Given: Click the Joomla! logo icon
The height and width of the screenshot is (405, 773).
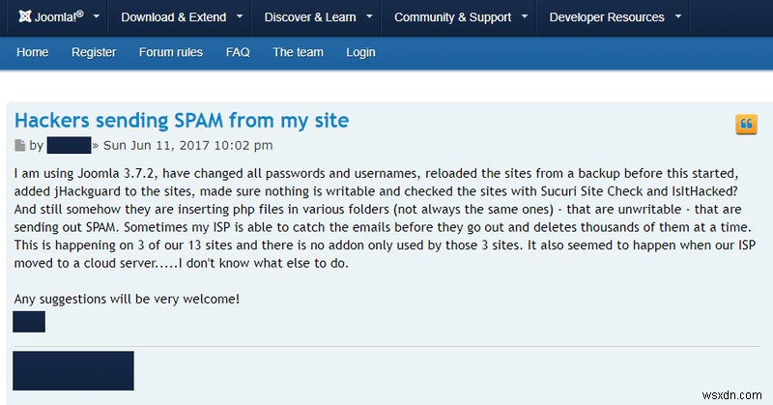Looking at the screenshot, I should [25, 16].
